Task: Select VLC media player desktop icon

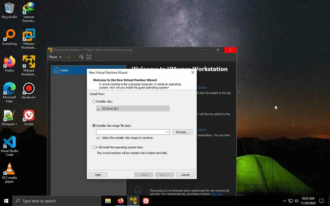Action: coord(10,173)
